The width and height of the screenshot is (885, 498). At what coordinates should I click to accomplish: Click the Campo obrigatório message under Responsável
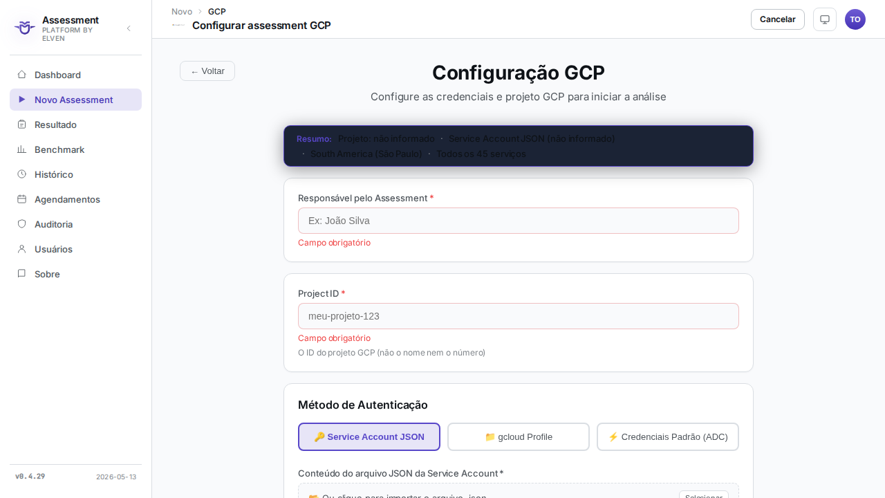pos(334,243)
